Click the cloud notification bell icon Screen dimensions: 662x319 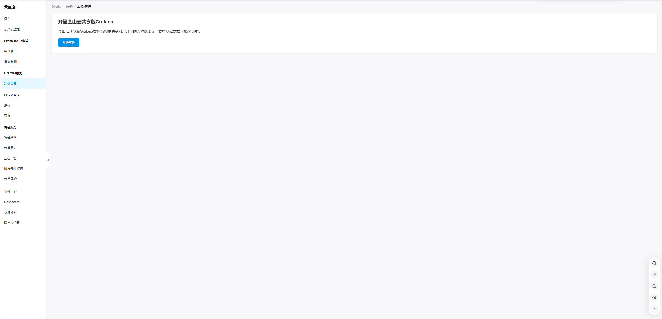[654, 297]
